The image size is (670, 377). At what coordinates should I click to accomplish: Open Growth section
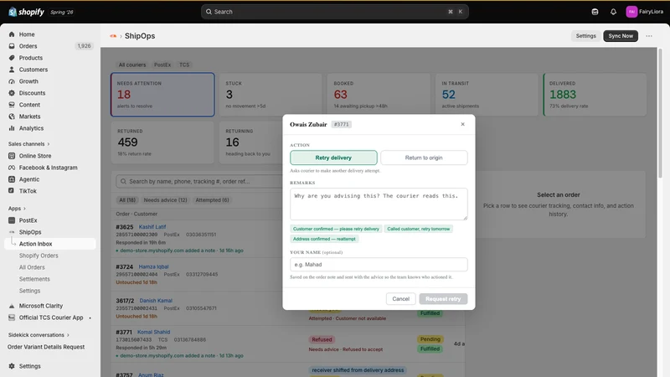(28, 81)
